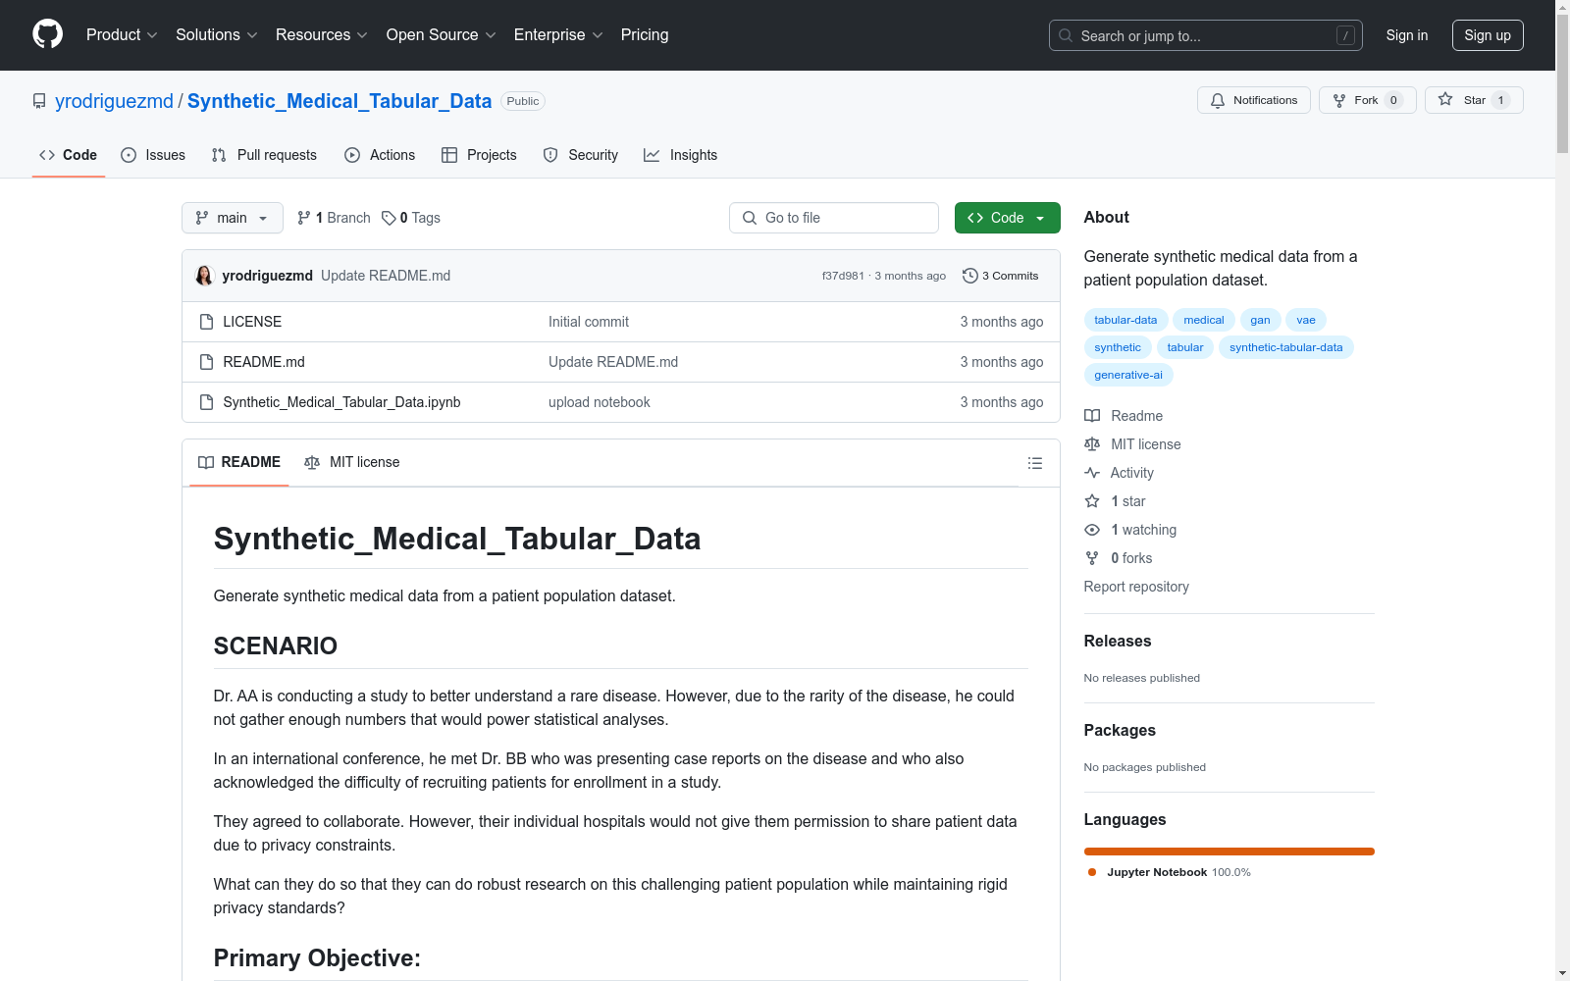Open the README outline list icon
The width and height of the screenshot is (1570, 981).
click(x=1035, y=463)
